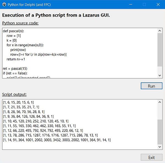Image resolution: width=165 pixels, height=163 pixels.
Task: Click the down arrow of the source code scrollbar
Action: tap(159, 75)
